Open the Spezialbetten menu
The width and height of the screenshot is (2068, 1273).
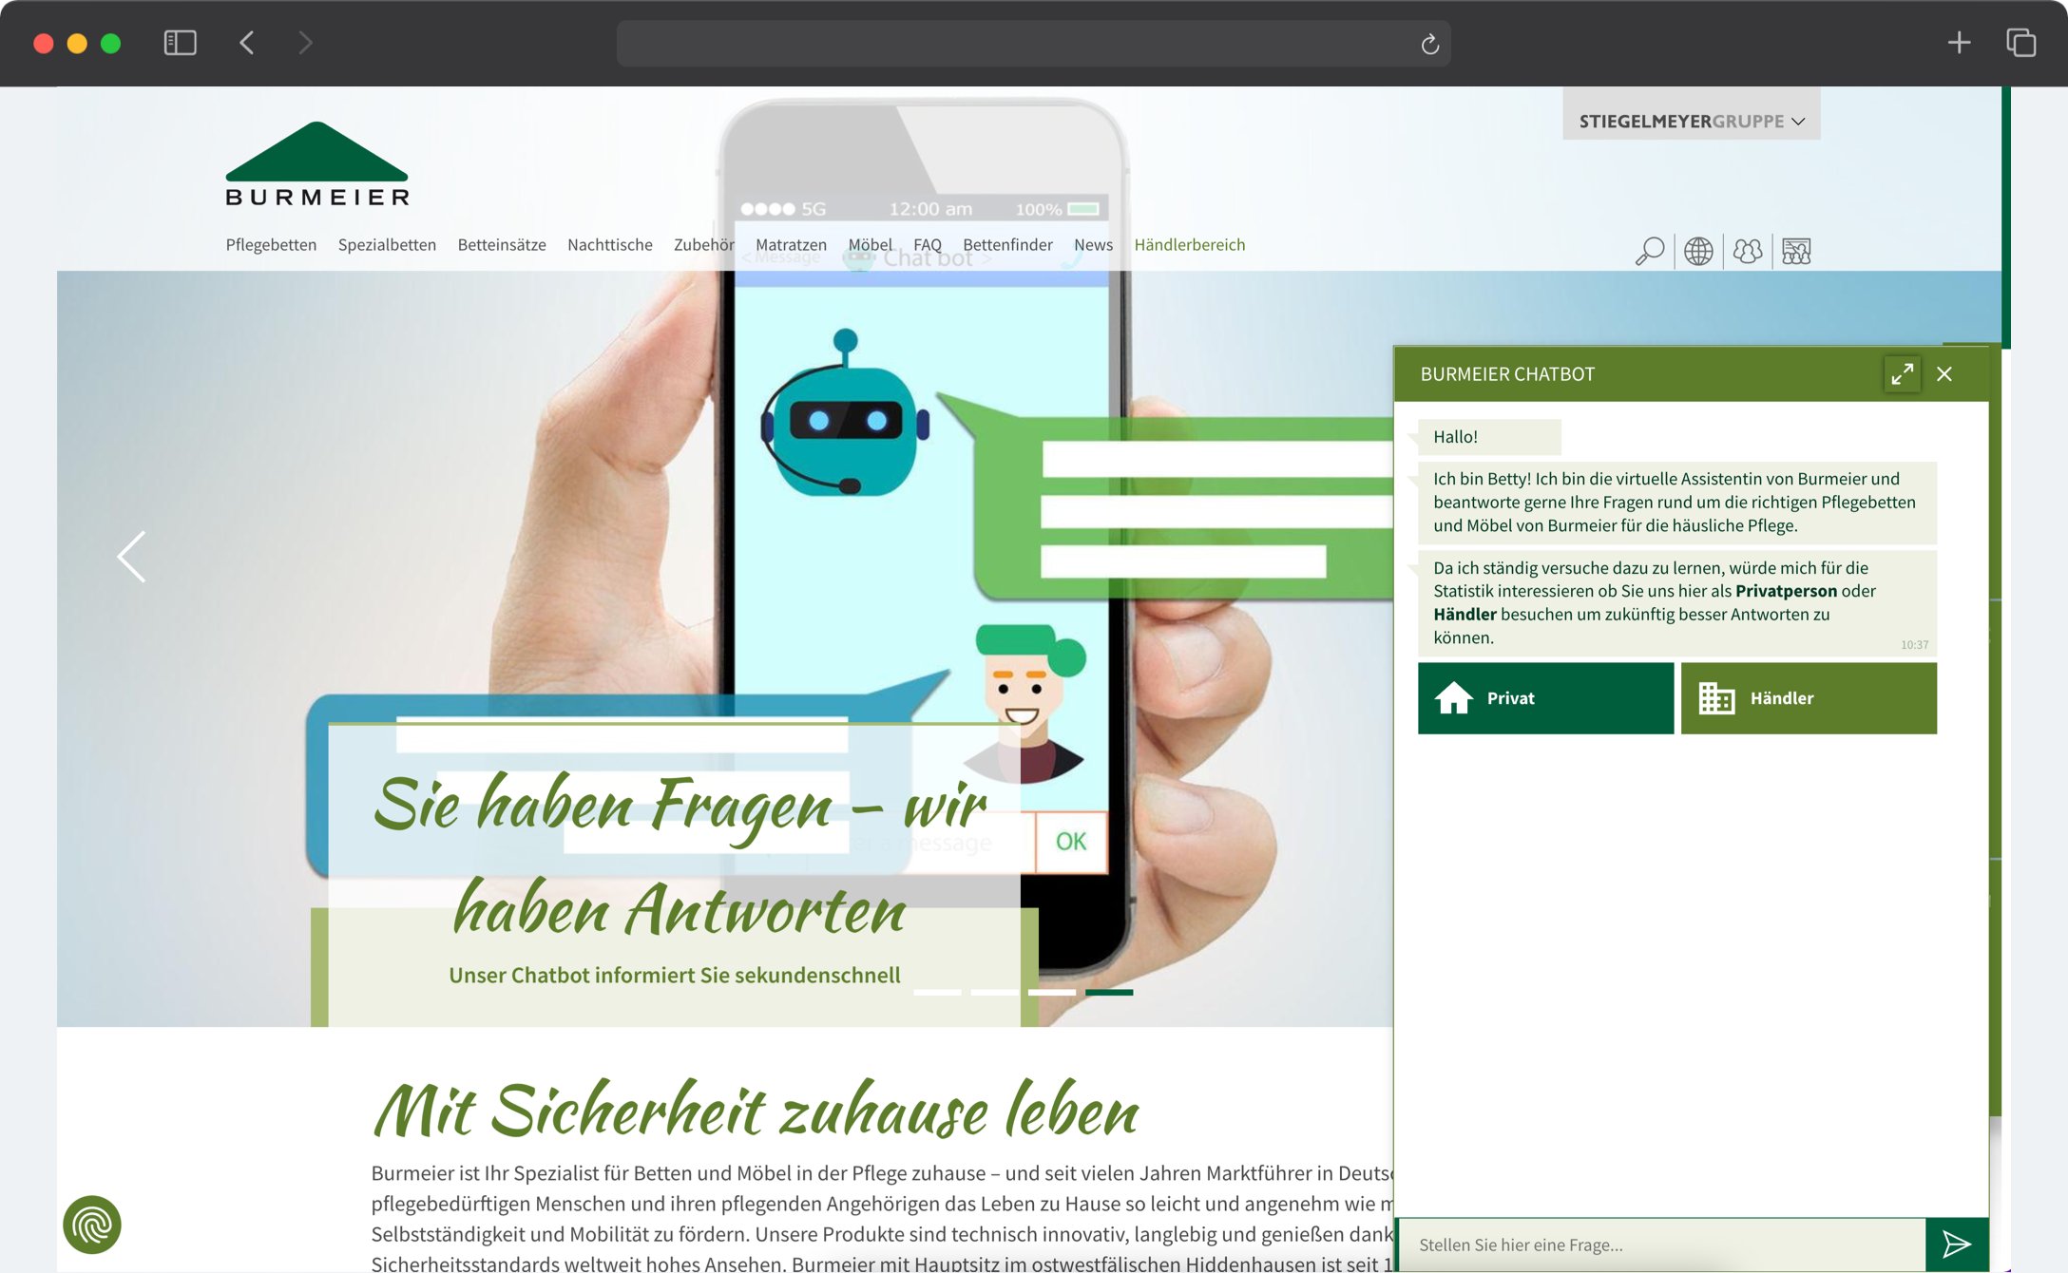pos(387,245)
